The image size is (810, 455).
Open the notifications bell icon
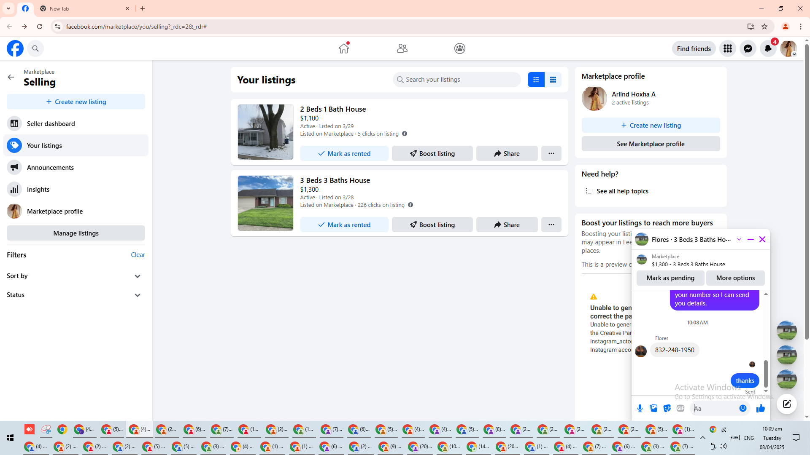768,48
